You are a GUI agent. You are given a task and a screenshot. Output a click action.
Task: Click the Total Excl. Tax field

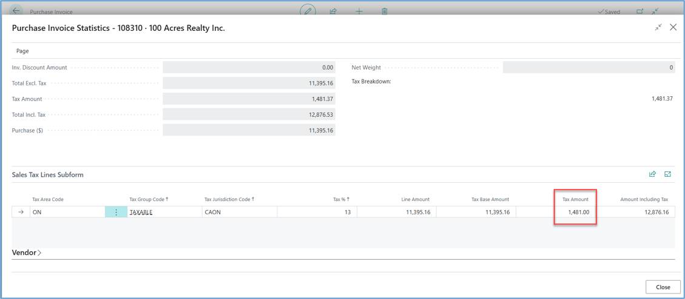coord(249,84)
